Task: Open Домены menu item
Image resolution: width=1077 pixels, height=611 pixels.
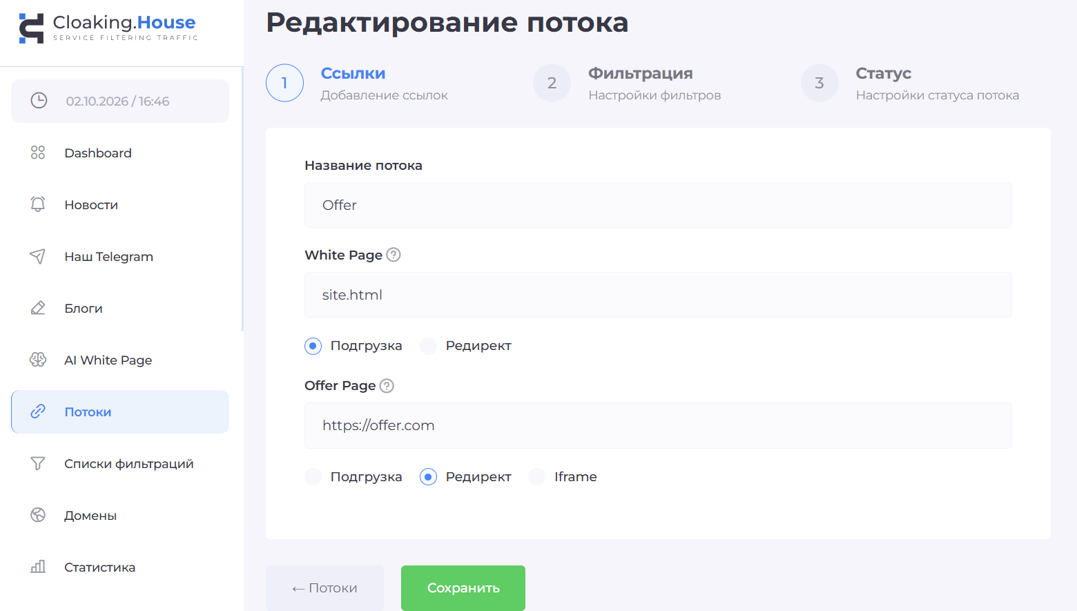Action: point(120,515)
